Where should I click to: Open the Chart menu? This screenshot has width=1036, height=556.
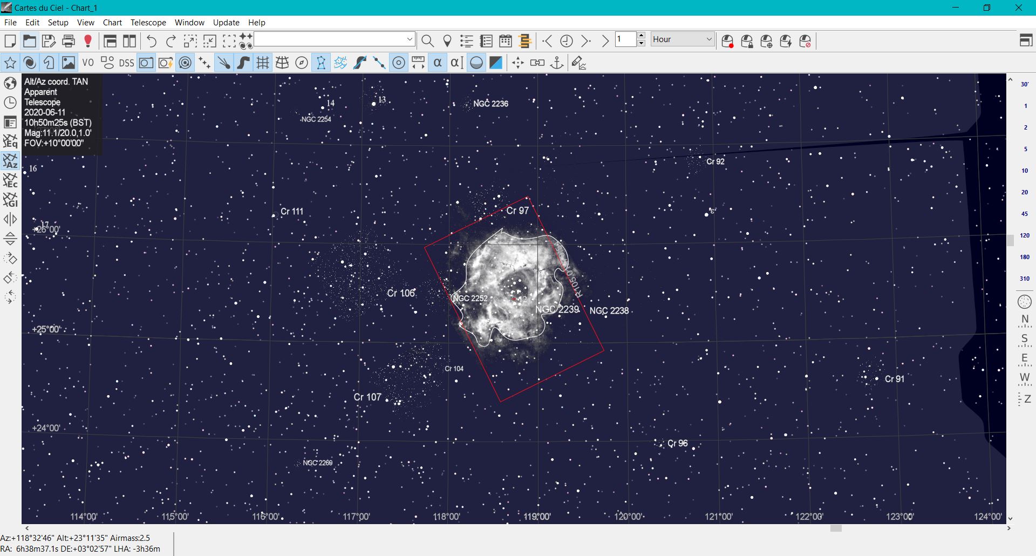112,23
